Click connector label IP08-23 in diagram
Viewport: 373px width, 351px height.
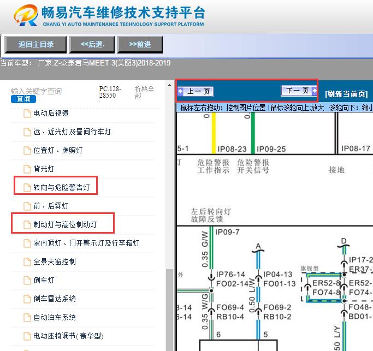pos(232,149)
